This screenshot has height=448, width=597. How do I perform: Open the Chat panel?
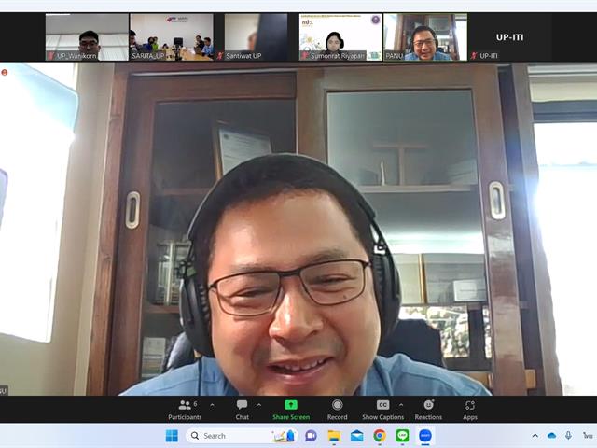pos(242,410)
